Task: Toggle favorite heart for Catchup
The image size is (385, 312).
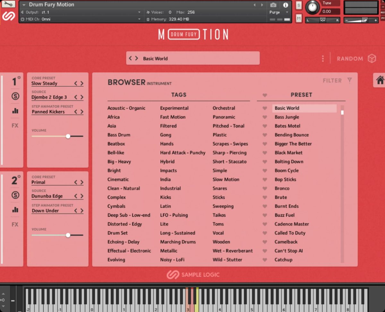Action: pyautogui.click(x=265, y=260)
